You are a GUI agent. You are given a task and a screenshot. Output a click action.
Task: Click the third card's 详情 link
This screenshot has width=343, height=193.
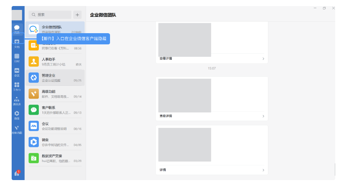pyautogui.click(x=163, y=170)
